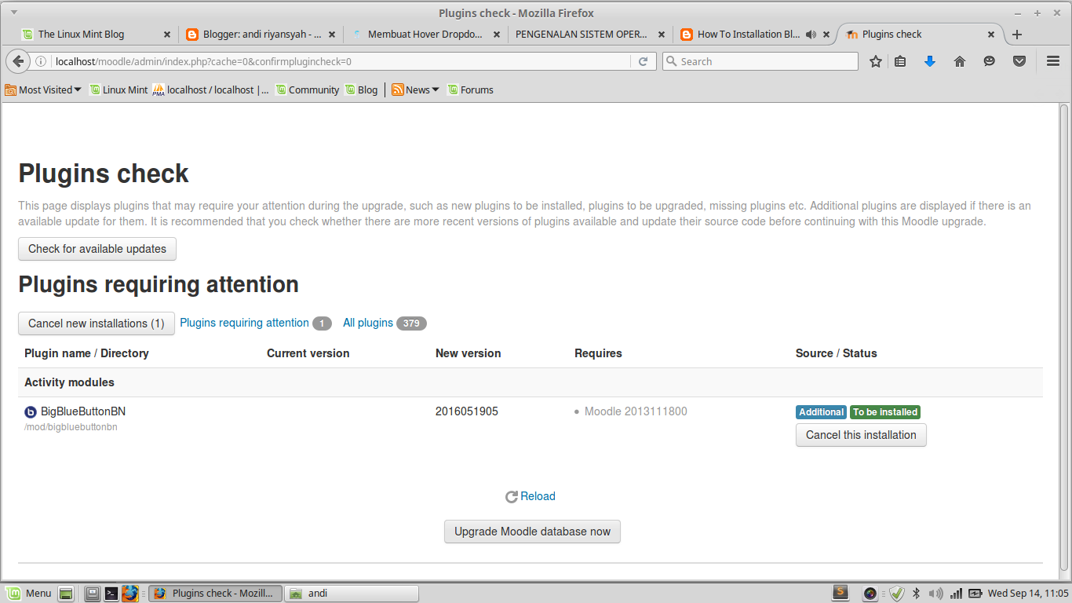Screen dimensions: 1072x603
Task: Switch to andi window in taskbar
Action: pos(351,594)
